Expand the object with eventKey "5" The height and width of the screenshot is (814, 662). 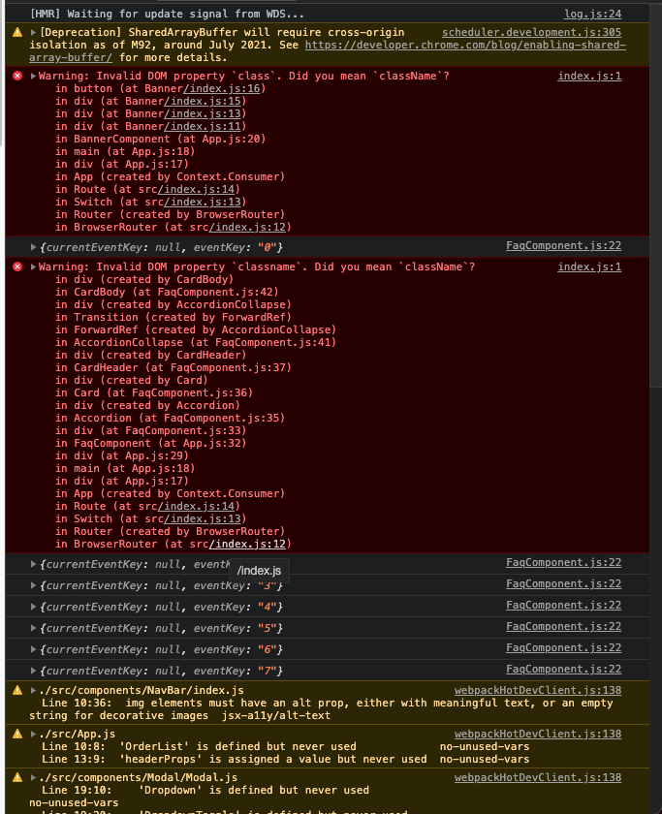33,628
